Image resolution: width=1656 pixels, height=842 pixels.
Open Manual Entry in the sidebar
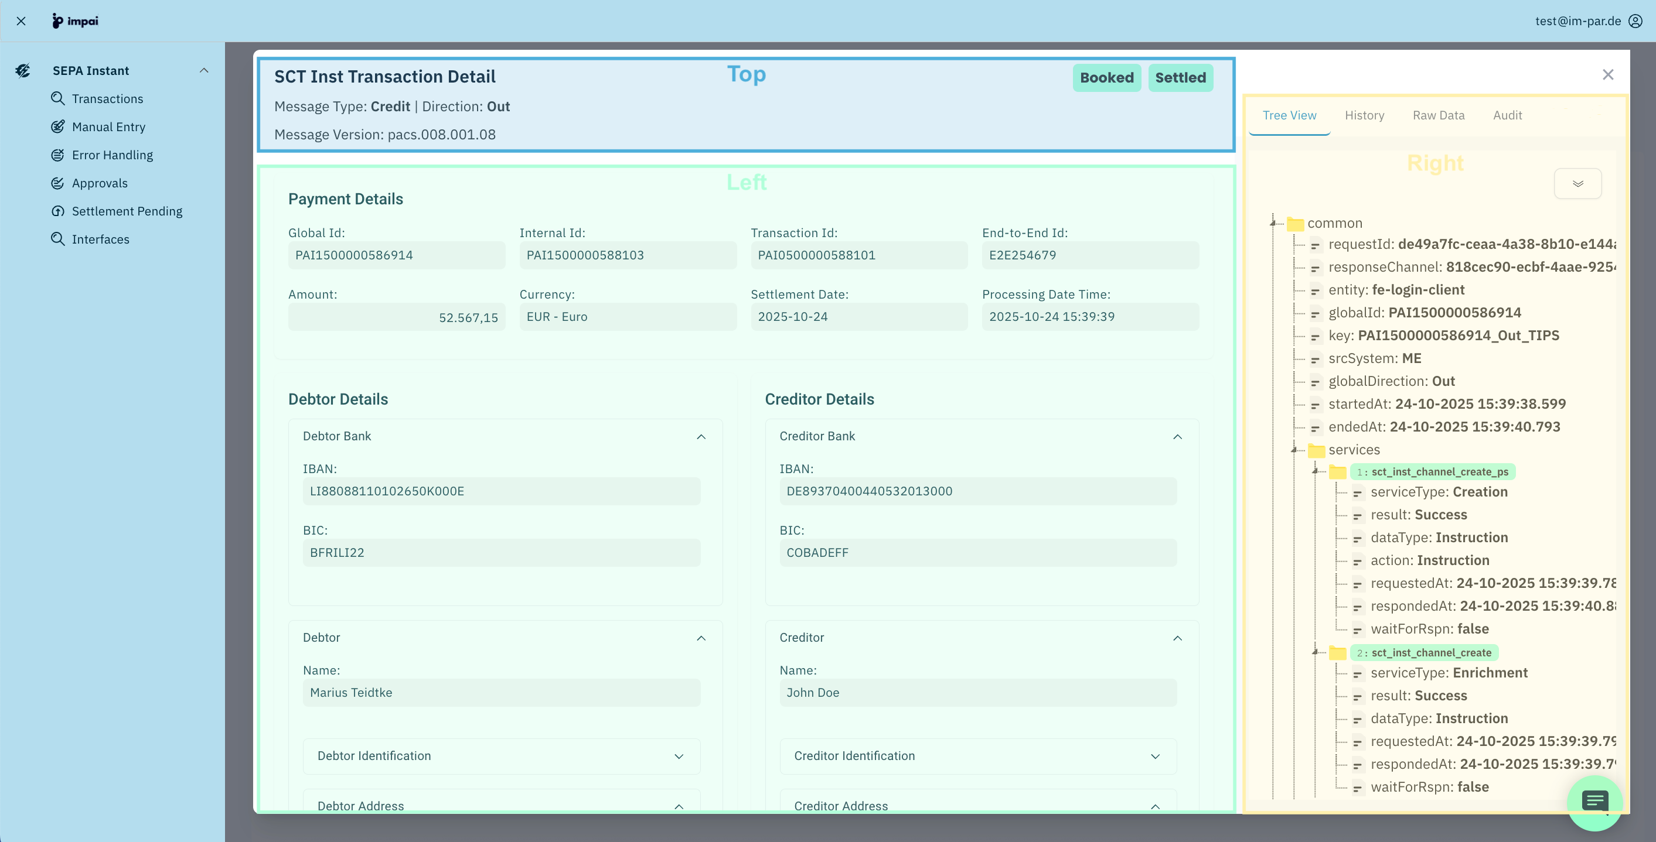(x=108, y=126)
